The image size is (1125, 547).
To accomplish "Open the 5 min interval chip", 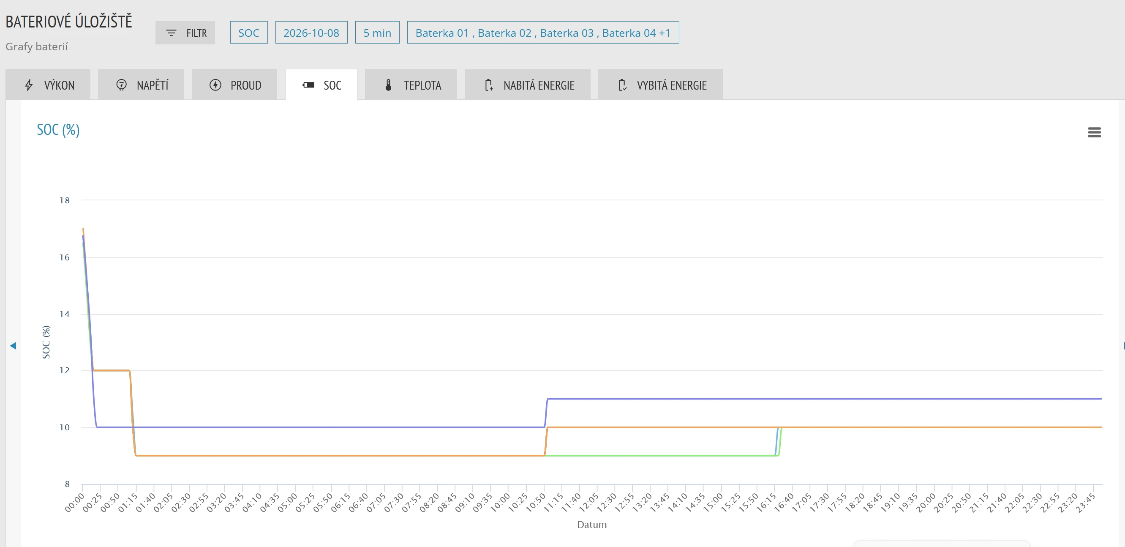I will coord(377,33).
